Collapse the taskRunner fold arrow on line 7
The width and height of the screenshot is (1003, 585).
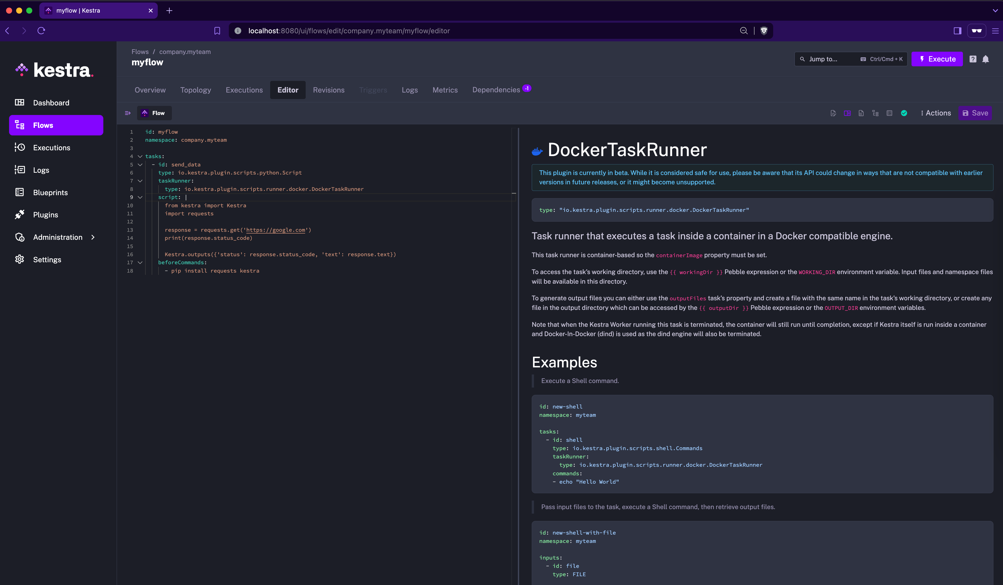click(140, 181)
